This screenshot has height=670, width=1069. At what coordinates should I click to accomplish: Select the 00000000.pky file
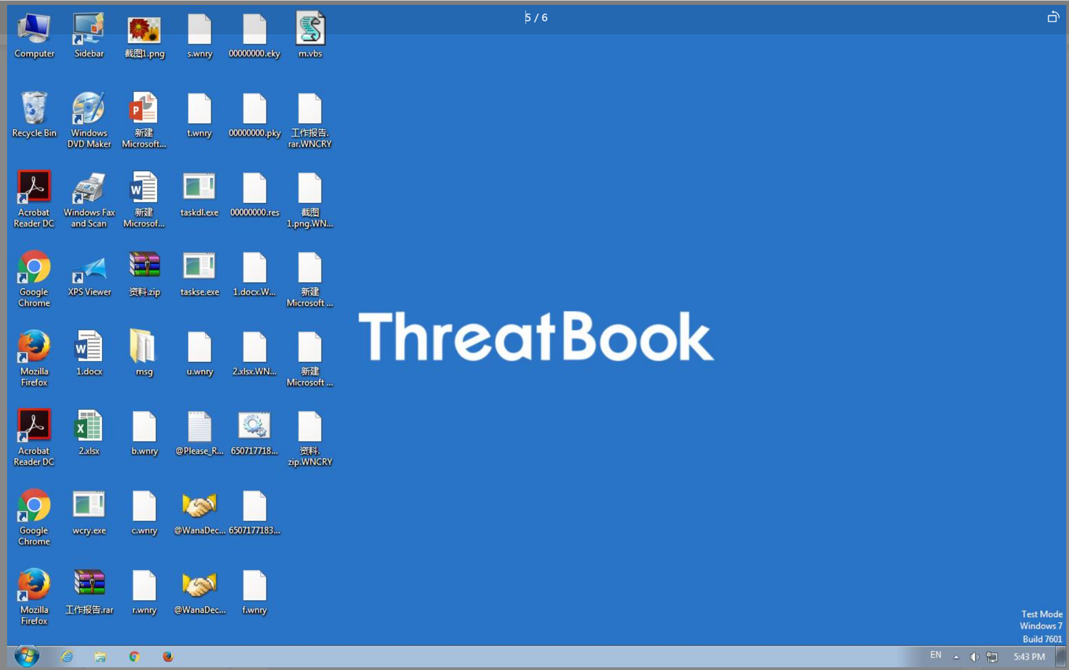coord(254,115)
